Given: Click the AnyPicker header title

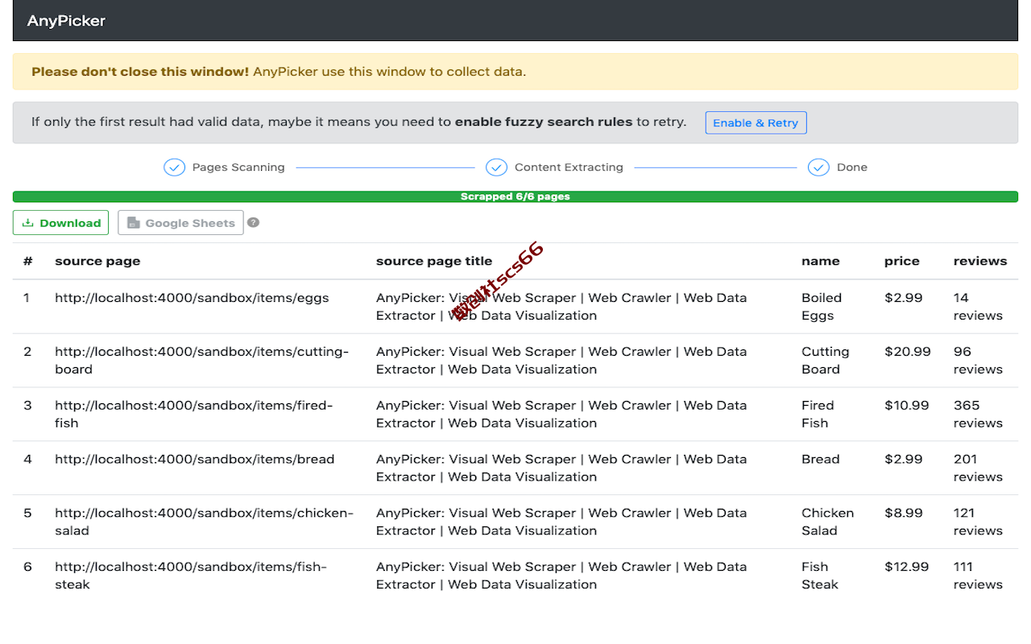Looking at the screenshot, I should 66,21.
